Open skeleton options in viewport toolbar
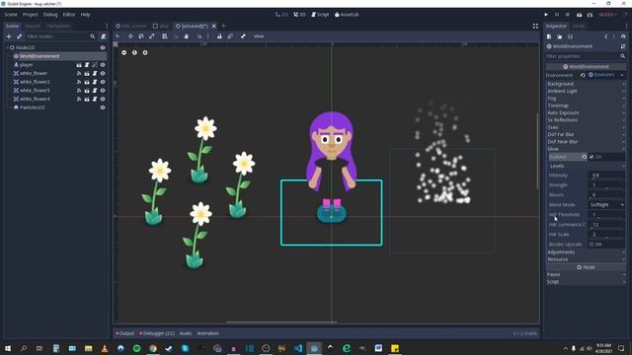Image resolution: width=632 pixels, height=355 pixels. click(243, 36)
